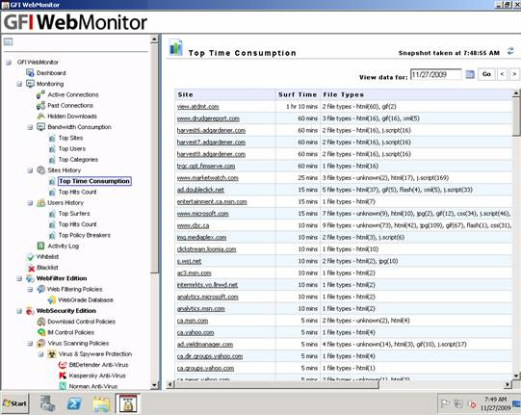Collapse the Users History node
Screen dimensions: 521x415
[x=30, y=202]
